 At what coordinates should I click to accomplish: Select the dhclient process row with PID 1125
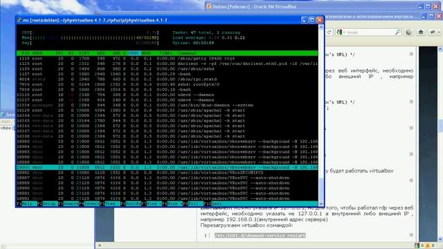coord(168,64)
